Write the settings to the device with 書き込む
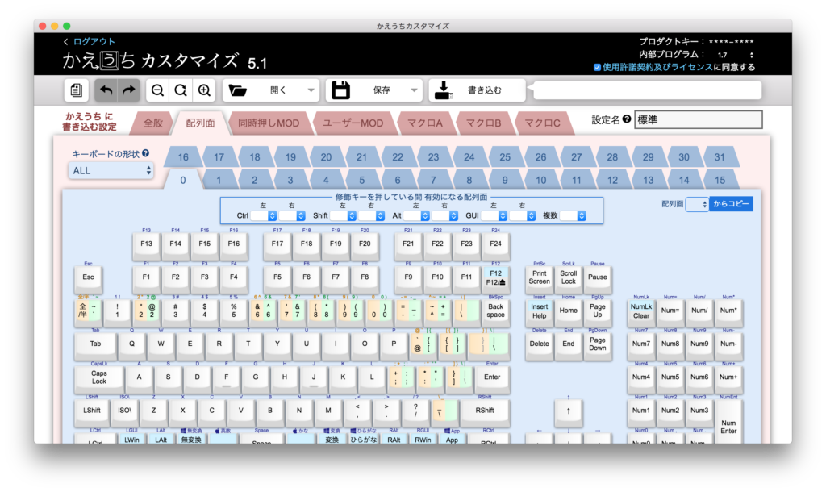 pos(477,90)
